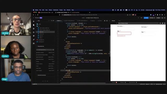Click the Brave browser menu icon

[x=164, y=15]
